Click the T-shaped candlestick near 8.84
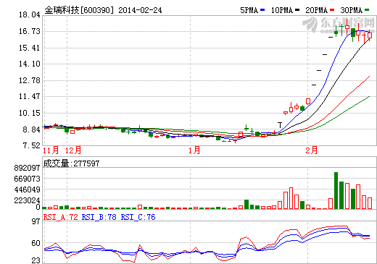This screenshot has width=377, height=264. coord(280,125)
